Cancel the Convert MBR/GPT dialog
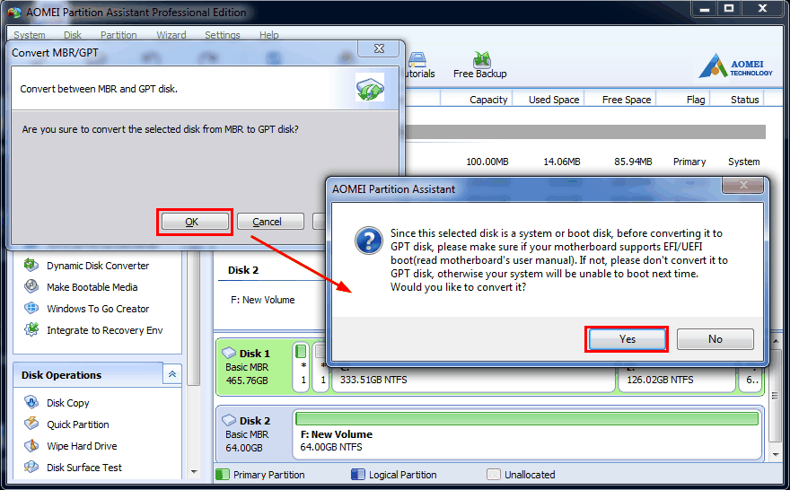Viewport: 790px width, 490px height. (x=270, y=222)
